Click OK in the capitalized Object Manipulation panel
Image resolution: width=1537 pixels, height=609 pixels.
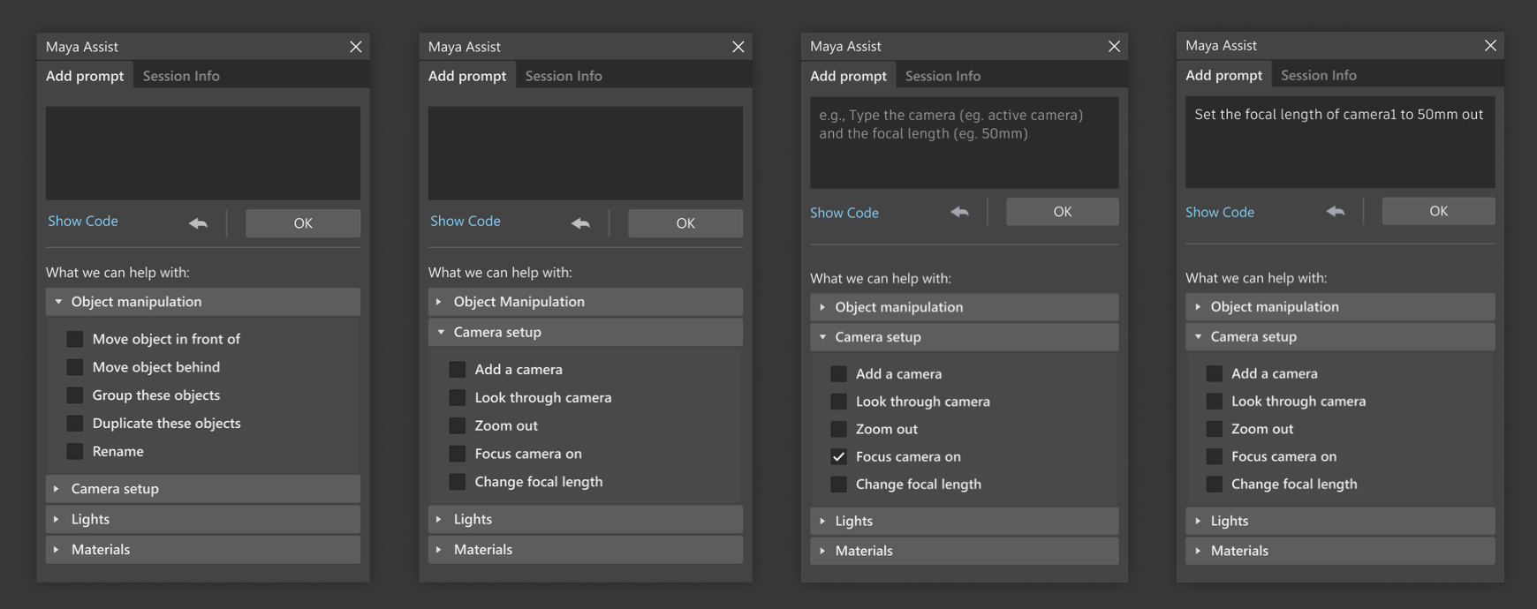tap(685, 223)
